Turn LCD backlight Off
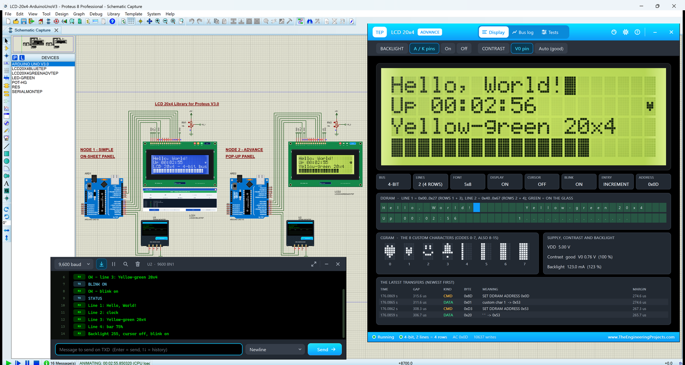 (x=464, y=49)
